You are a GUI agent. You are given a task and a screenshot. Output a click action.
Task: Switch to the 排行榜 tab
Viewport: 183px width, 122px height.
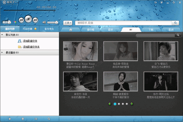coord(91,30)
